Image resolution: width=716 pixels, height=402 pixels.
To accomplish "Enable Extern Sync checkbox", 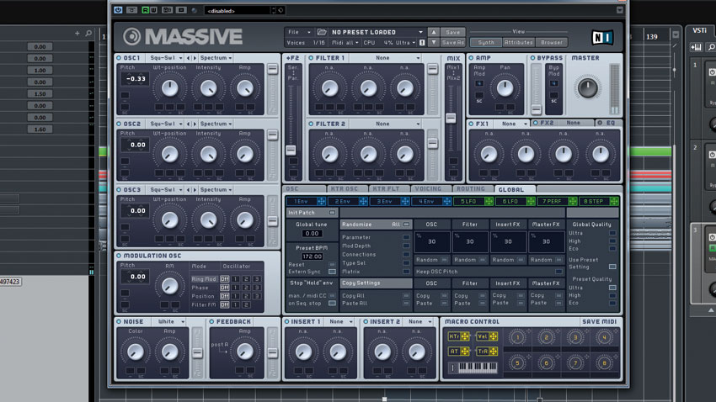I will pos(332,272).
